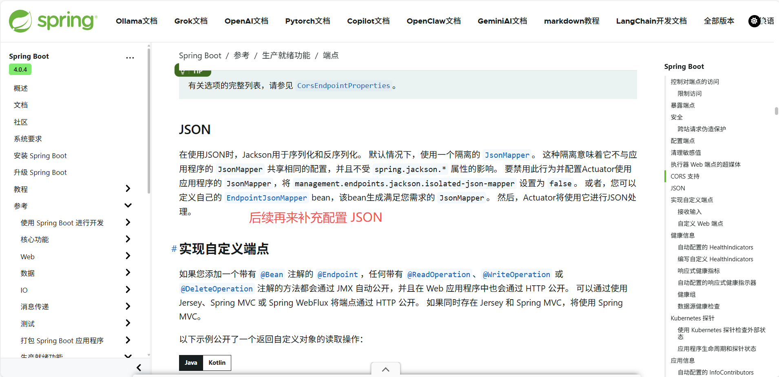This screenshot has height=377, width=779.
Task: Open 升级 Spring Boot in the sidebar
Action: pos(40,172)
